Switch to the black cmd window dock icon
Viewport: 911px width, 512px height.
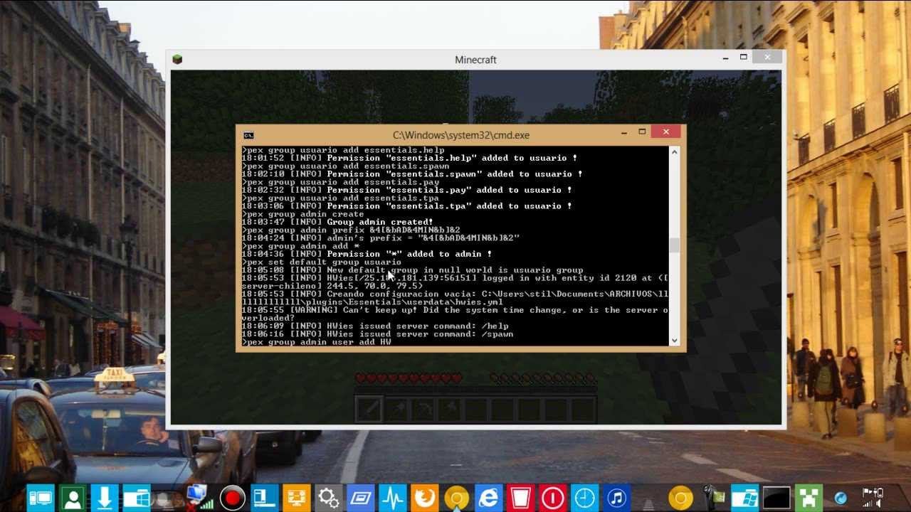pos(776,498)
